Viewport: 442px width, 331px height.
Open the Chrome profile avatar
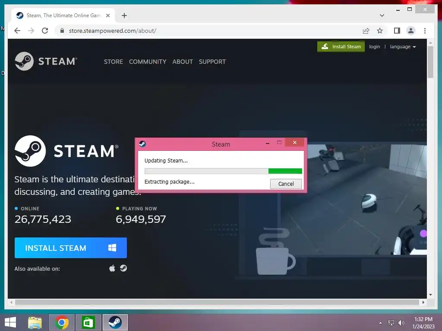tap(411, 31)
